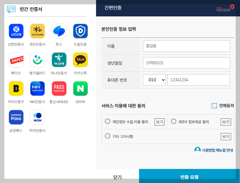Click the 카카오뱅크 text label
Screen dimensions: 240x183
coord(16,102)
